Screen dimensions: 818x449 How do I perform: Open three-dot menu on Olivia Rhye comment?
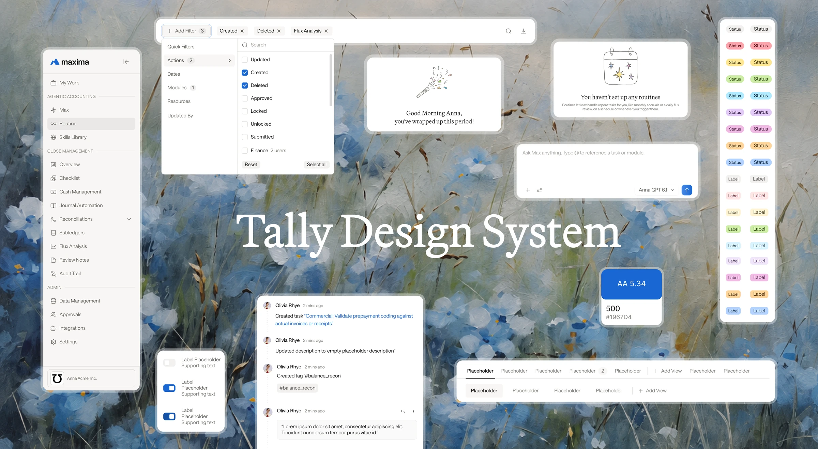tap(413, 412)
